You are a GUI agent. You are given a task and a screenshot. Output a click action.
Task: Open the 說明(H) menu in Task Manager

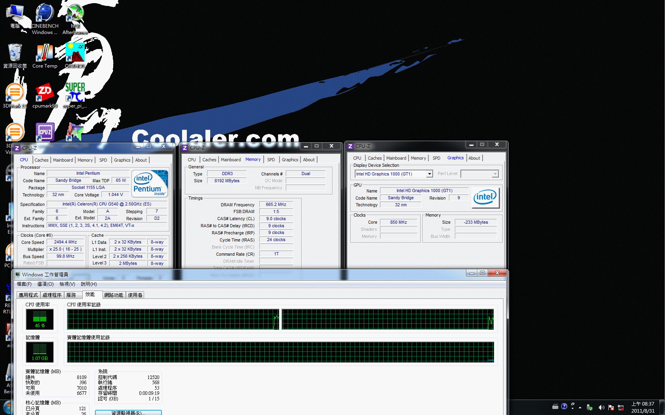click(x=89, y=284)
